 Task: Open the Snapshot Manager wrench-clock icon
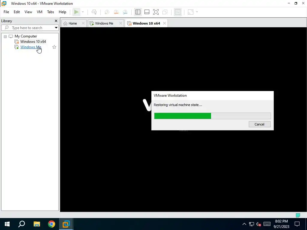(x=125, y=12)
